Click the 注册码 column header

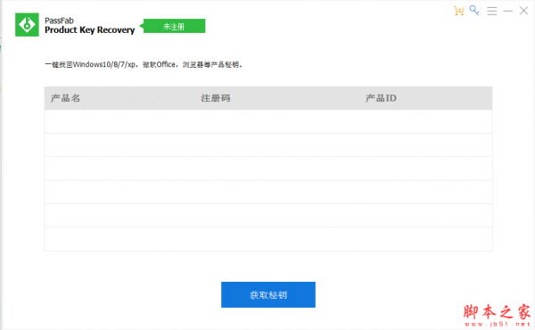(x=215, y=98)
